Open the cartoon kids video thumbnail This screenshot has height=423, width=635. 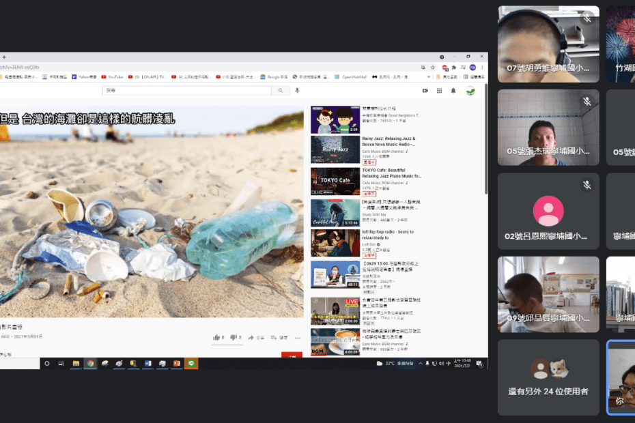tap(335, 120)
